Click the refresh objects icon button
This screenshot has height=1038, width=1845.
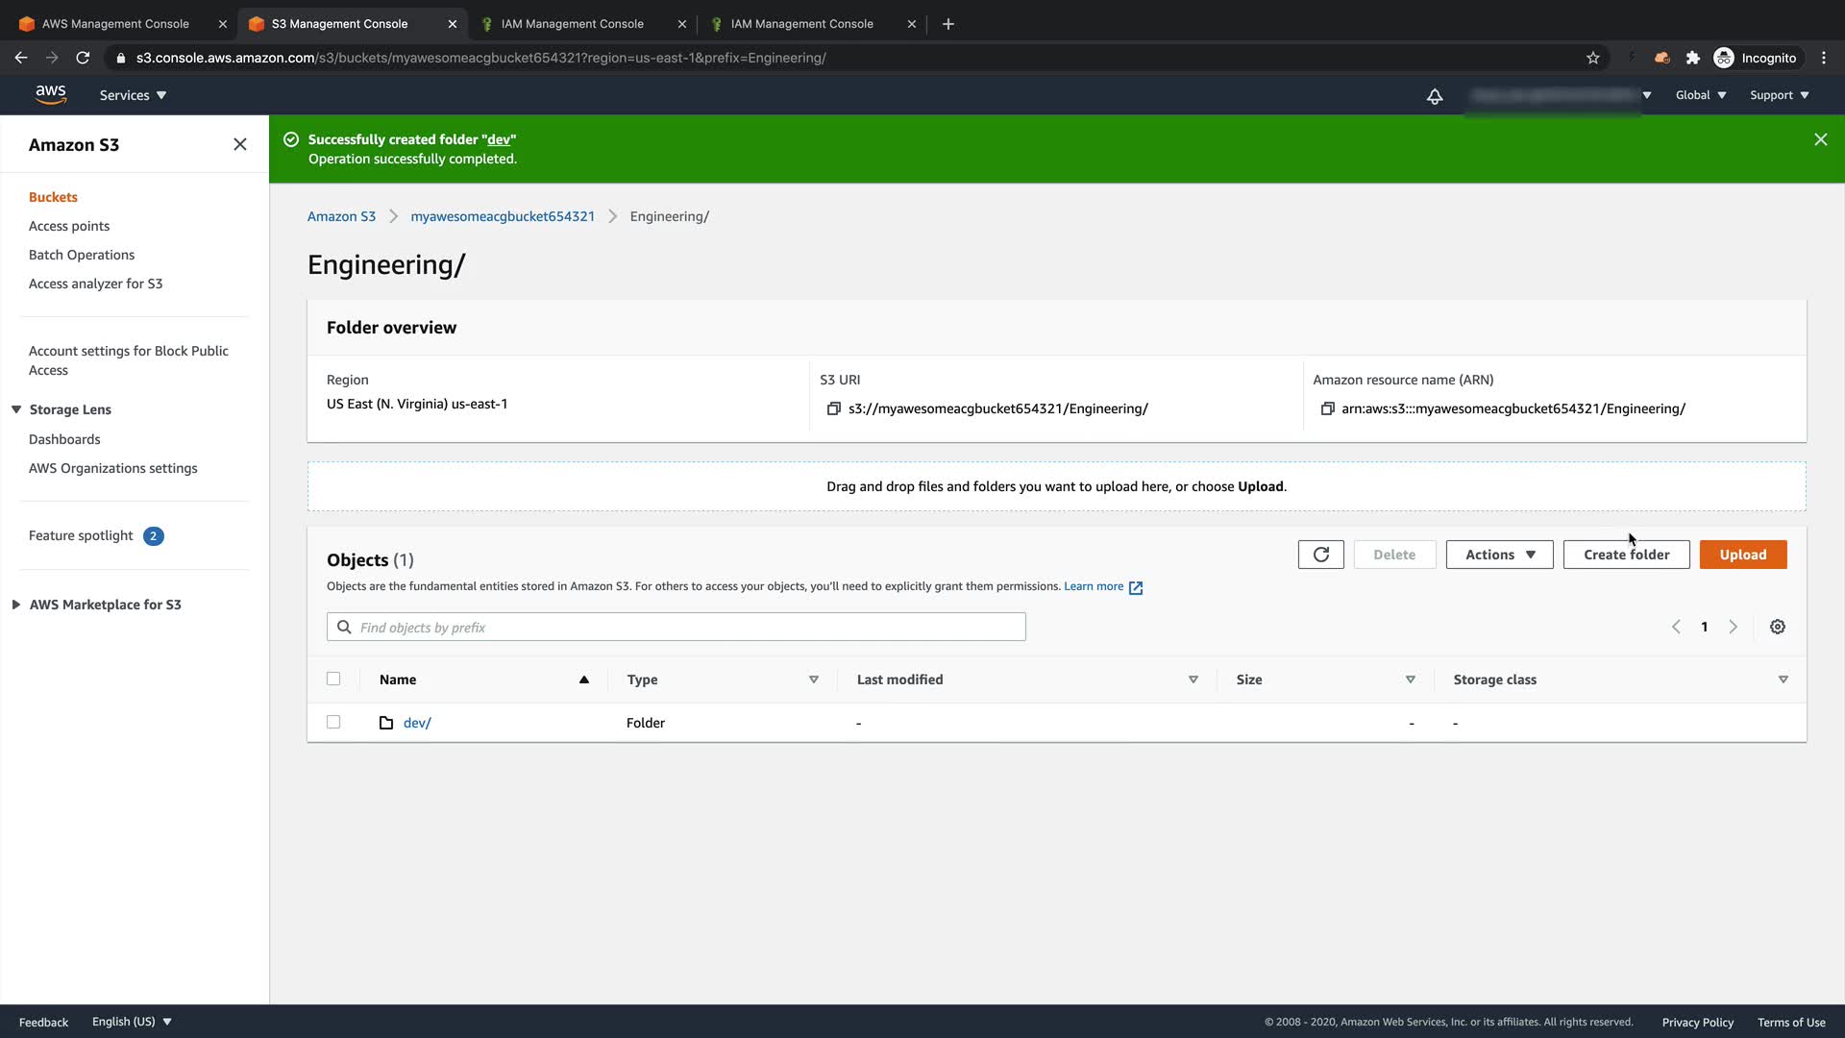(1320, 555)
